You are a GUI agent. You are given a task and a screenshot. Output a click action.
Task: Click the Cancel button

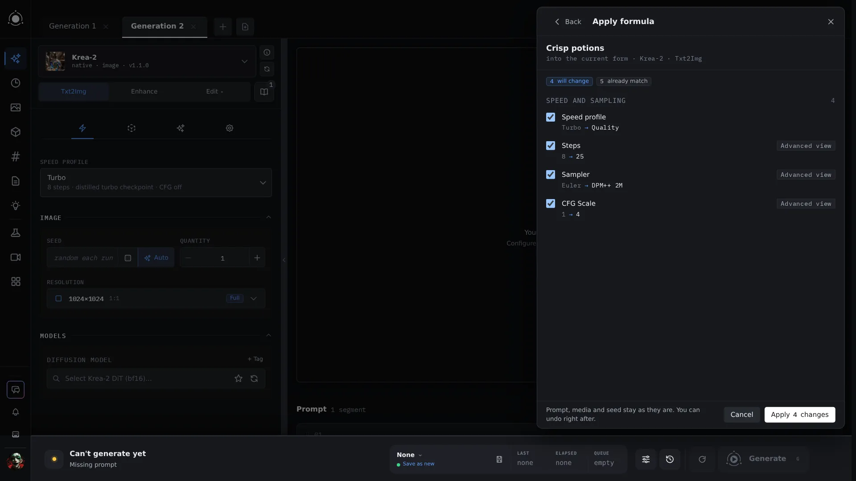click(x=742, y=415)
